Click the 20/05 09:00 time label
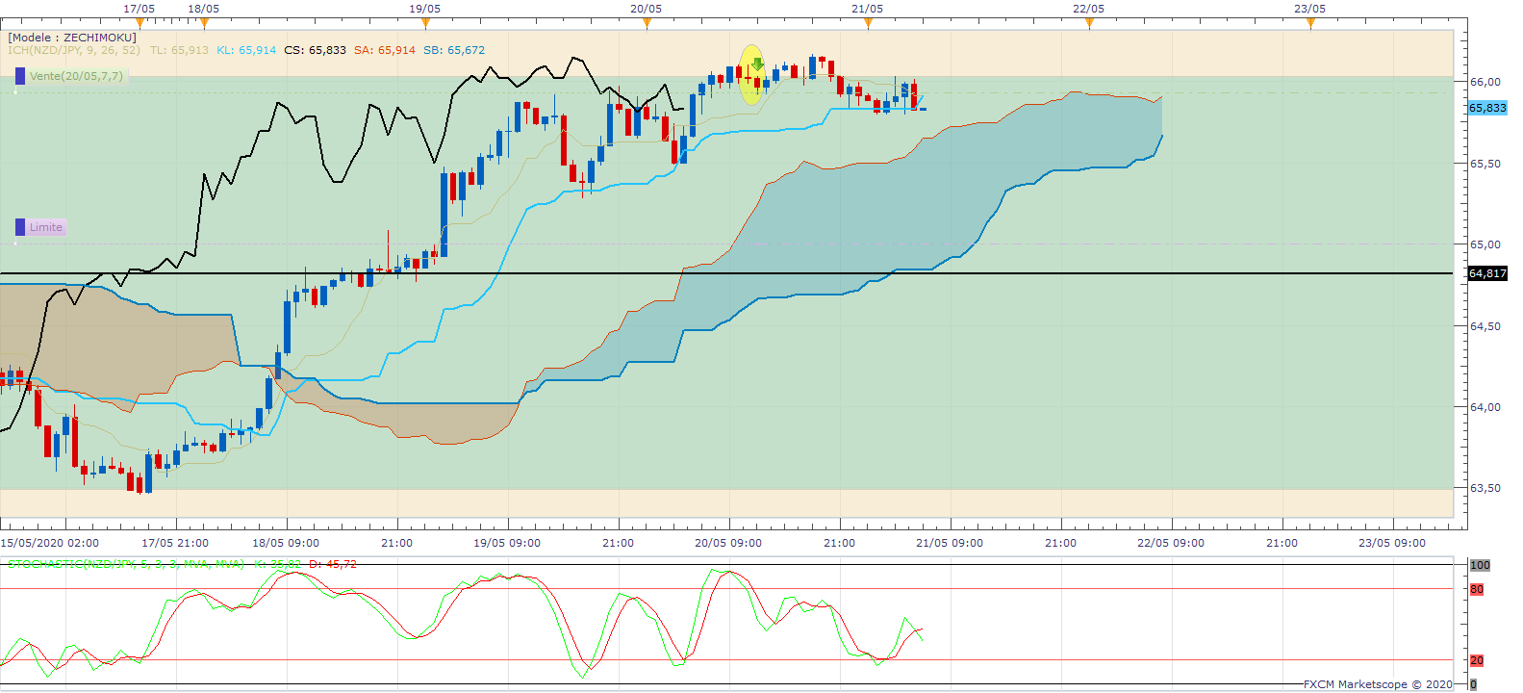 click(728, 543)
